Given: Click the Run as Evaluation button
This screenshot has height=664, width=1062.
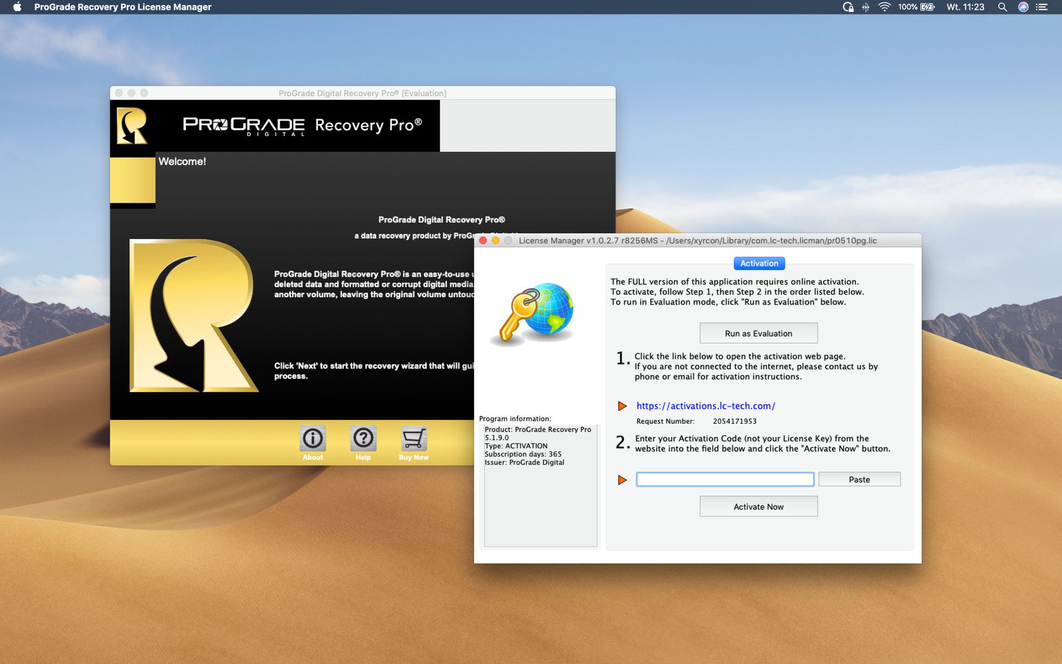Looking at the screenshot, I should click(758, 333).
